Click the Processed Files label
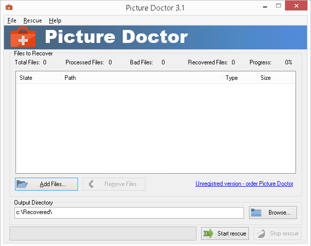The height and width of the screenshot is (246, 311). click(84, 62)
